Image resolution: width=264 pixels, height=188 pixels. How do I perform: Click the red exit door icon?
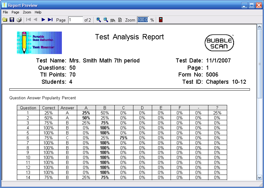(x=161, y=20)
